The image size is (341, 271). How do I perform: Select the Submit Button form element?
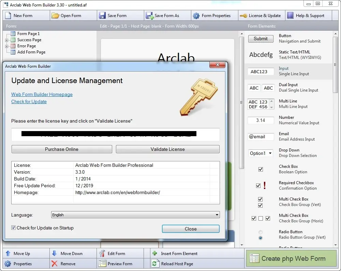pyautogui.click(x=261, y=39)
